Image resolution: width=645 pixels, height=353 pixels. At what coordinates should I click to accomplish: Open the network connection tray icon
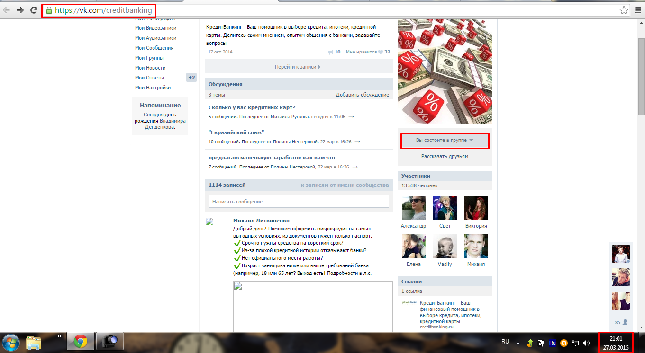575,343
